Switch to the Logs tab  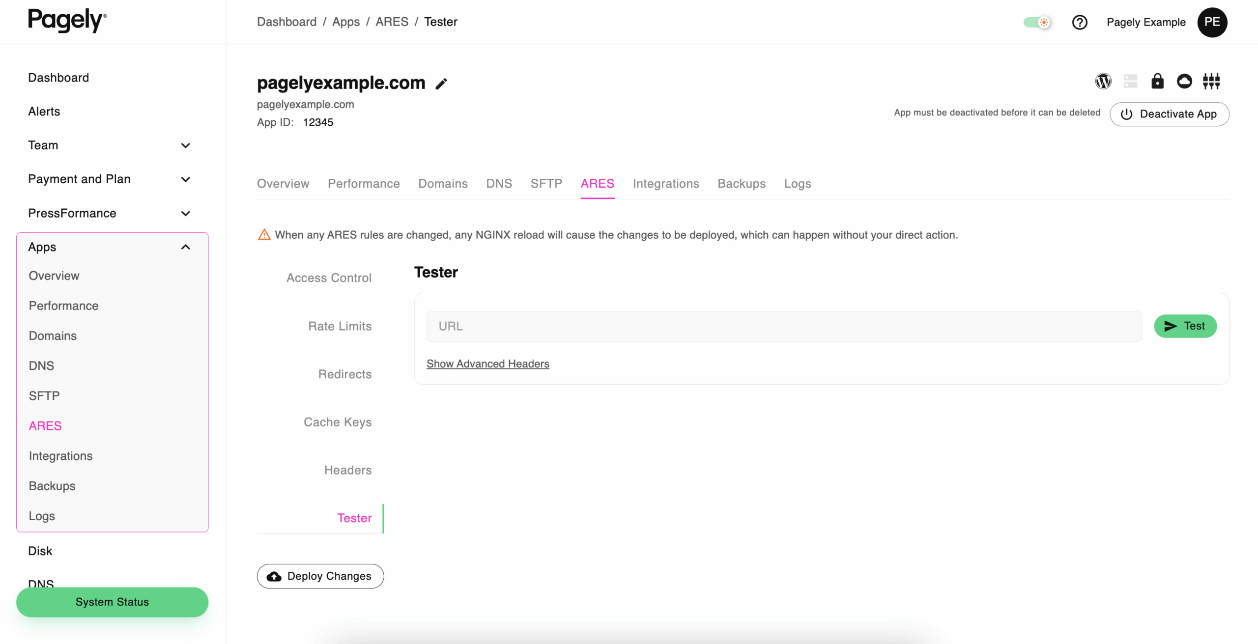pos(798,184)
